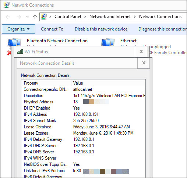This screenshot has height=178, width=187.
Task: Open the Control Panel breadcrumb
Action: 68,17
